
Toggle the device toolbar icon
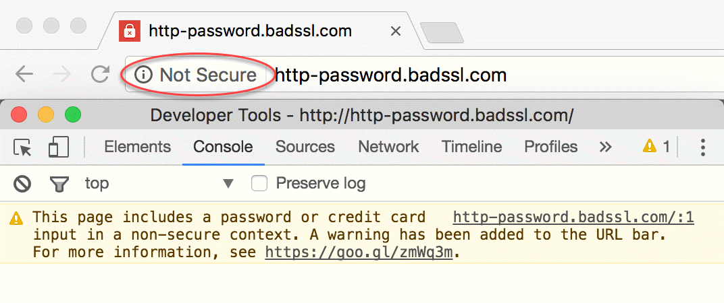pyautogui.click(x=59, y=147)
